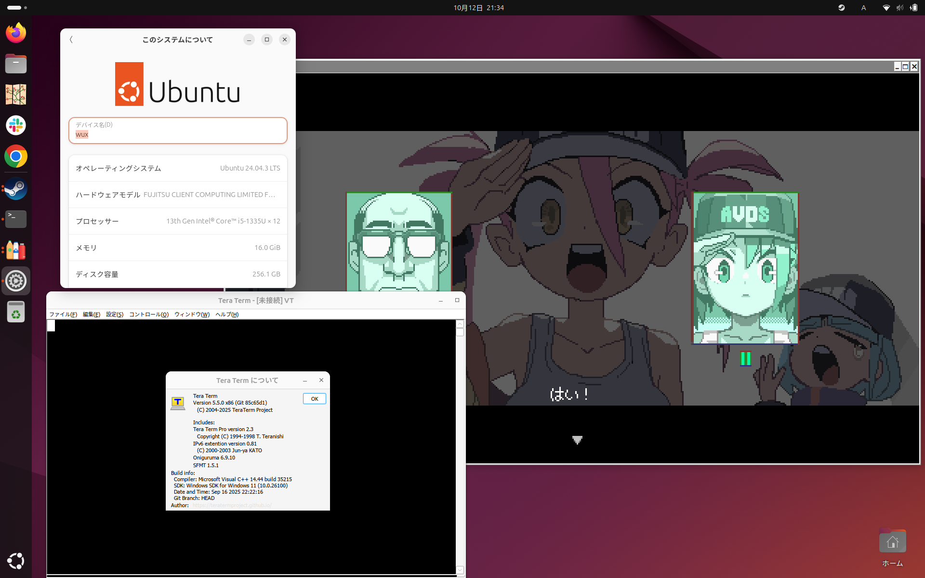Image resolution: width=925 pixels, height=578 pixels.
Task: Pause the game via the green pause indicator
Action: [x=745, y=358]
